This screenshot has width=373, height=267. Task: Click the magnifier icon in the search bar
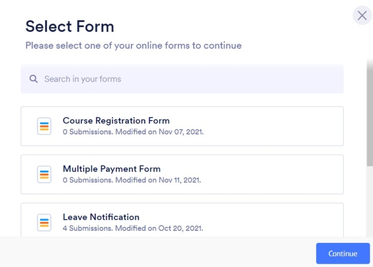(x=34, y=79)
